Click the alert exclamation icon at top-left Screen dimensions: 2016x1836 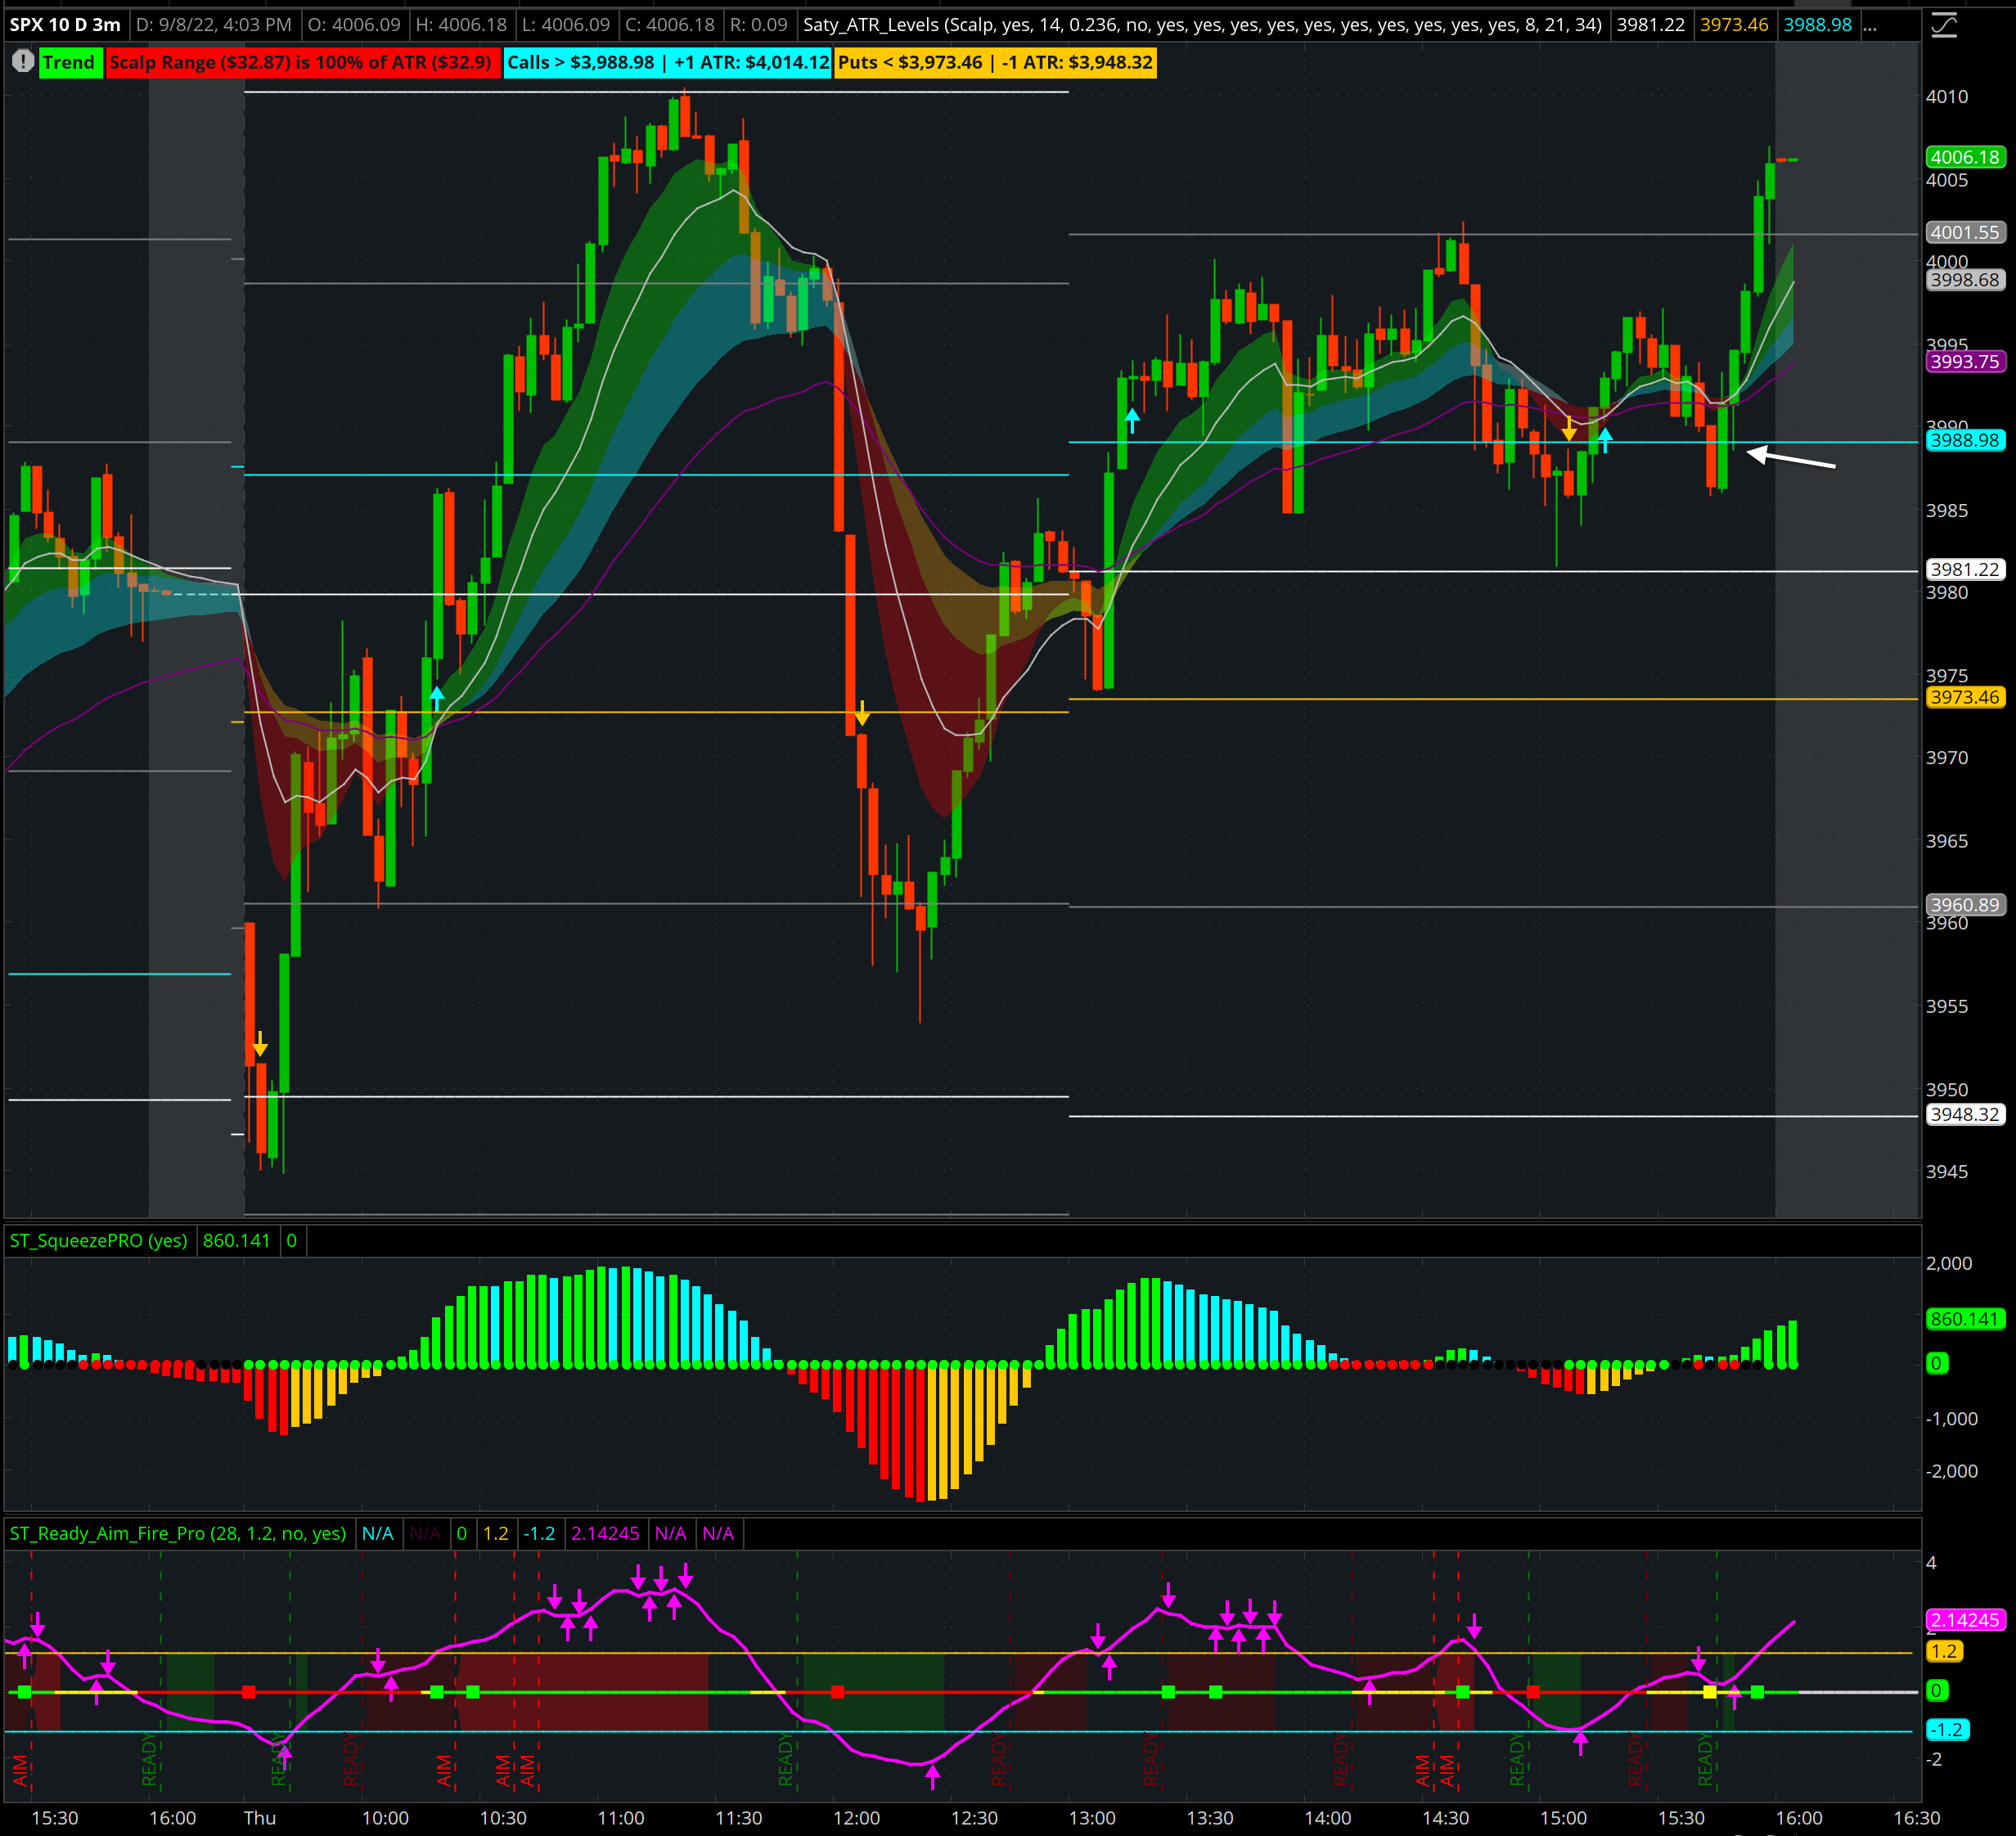(22, 62)
